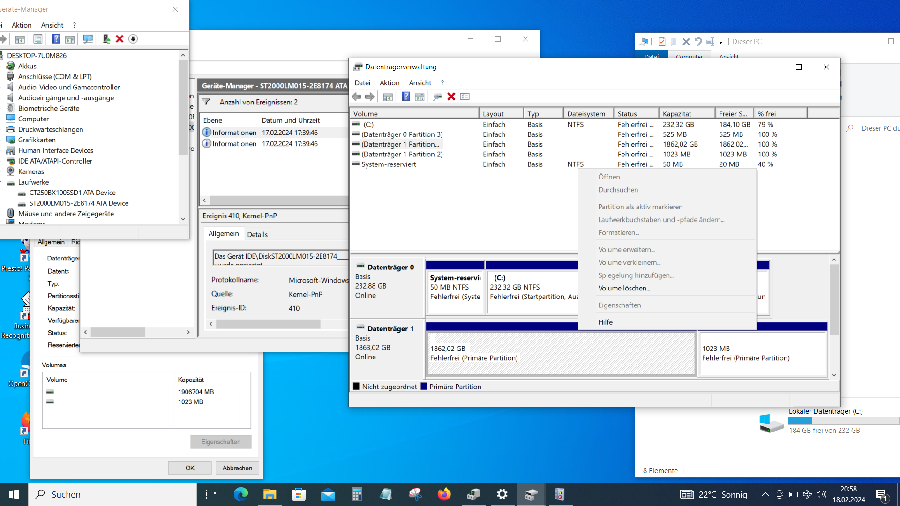
Task: Select the 1023 MB partition on Datenträger 1
Action: [x=763, y=353]
